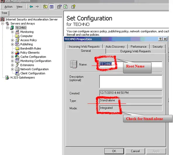Collapse the Servers and Arrays node
Image resolution: width=173 pixels, height=155 pixels.
[2, 24]
